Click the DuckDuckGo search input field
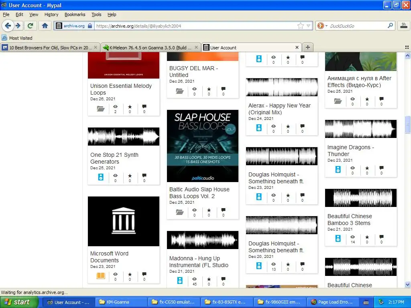 tap(357, 26)
